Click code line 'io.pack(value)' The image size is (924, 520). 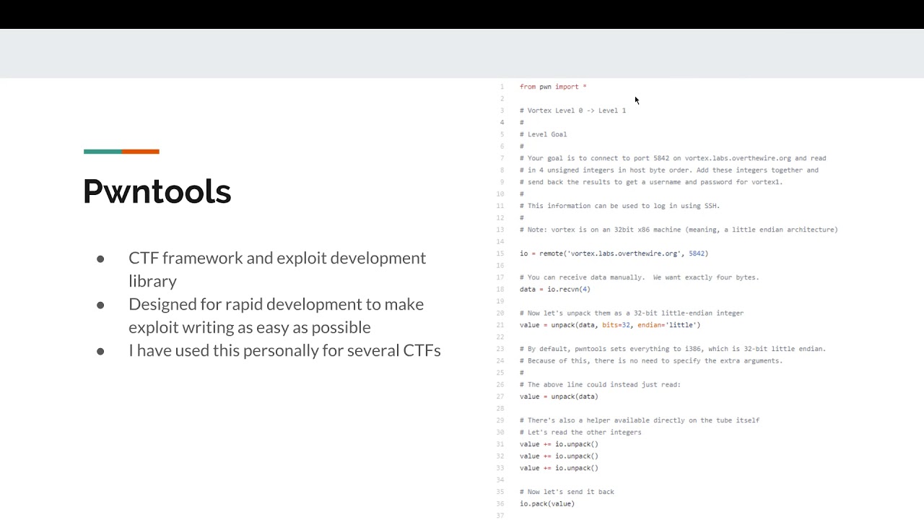click(547, 504)
